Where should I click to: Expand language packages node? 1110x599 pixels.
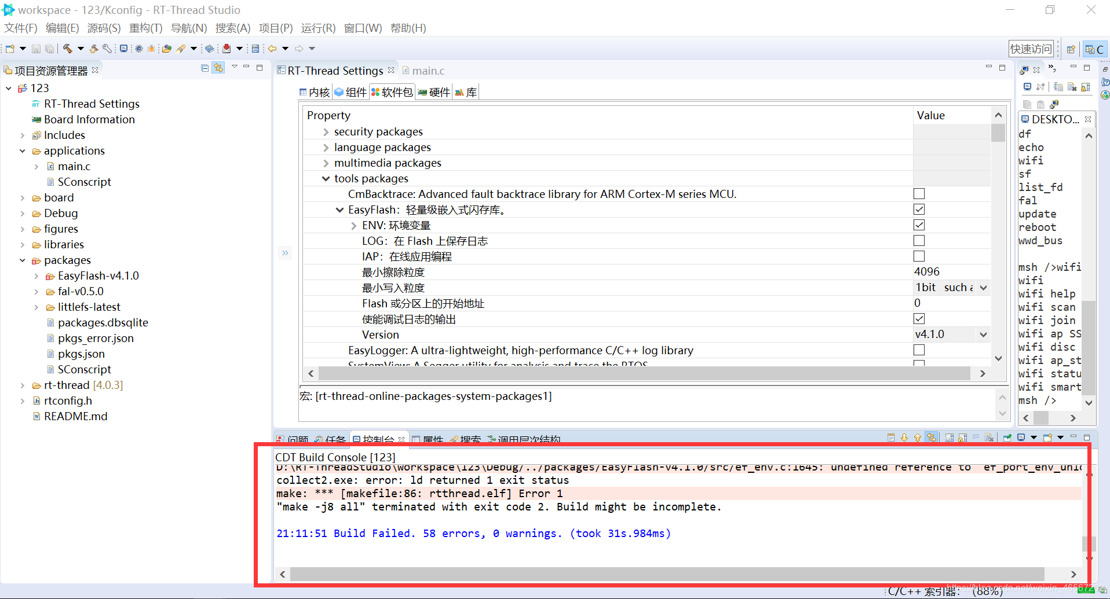tap(326, 148)
